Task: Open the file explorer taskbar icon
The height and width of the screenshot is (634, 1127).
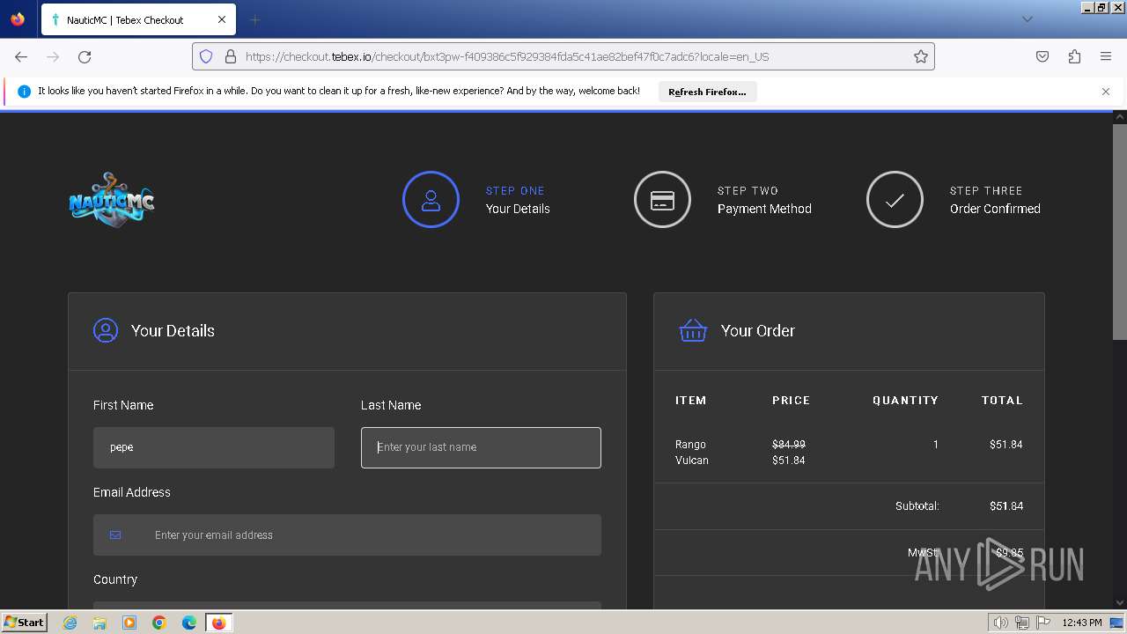Action: pyautogui.click(x=99, y=623)
